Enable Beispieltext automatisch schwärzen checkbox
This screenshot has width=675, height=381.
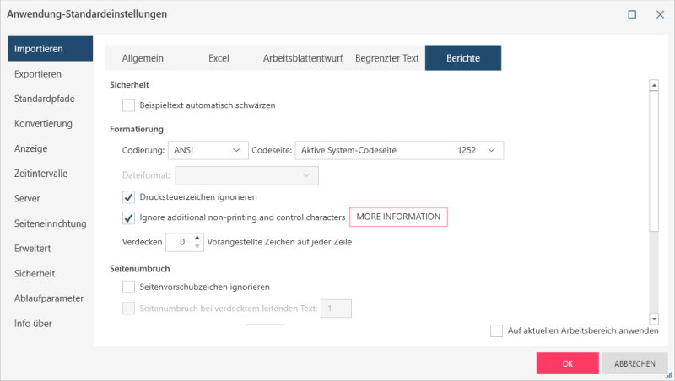tap(129, 105)
